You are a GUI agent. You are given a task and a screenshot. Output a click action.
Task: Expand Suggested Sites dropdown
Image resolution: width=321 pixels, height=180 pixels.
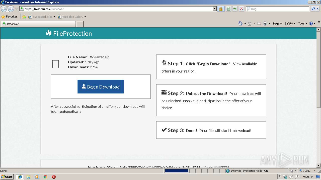pyautogui.click(x=54, y=17)
